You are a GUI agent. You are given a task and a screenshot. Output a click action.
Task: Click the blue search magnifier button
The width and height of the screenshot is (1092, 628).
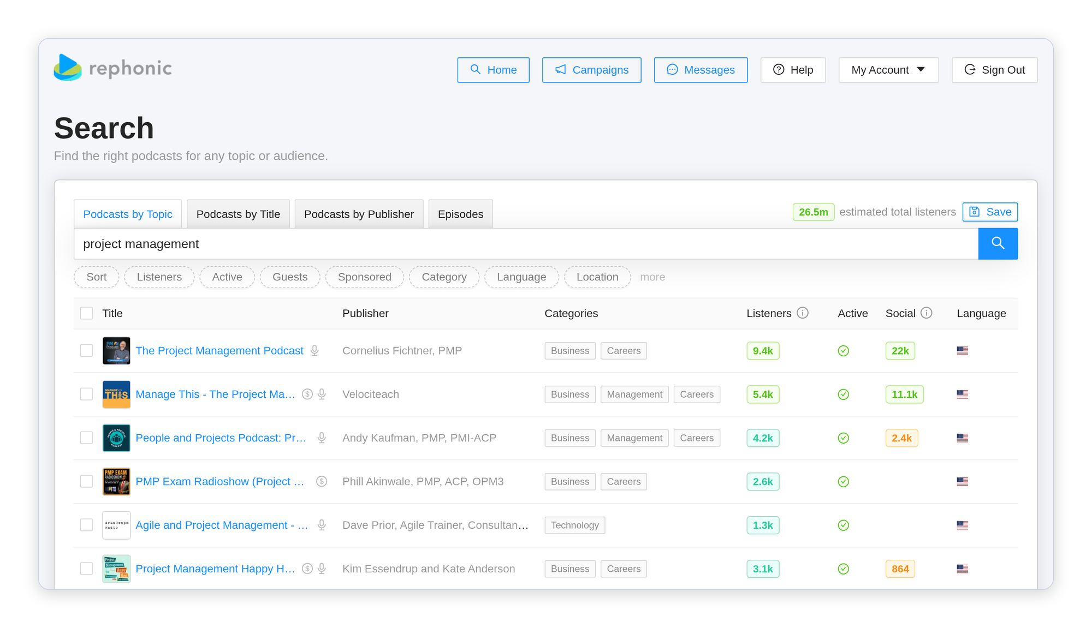click(998, 243)
